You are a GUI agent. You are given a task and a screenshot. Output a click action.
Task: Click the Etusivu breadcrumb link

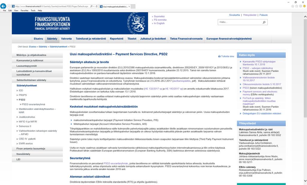pyautogui.click(x=32, y=47)
